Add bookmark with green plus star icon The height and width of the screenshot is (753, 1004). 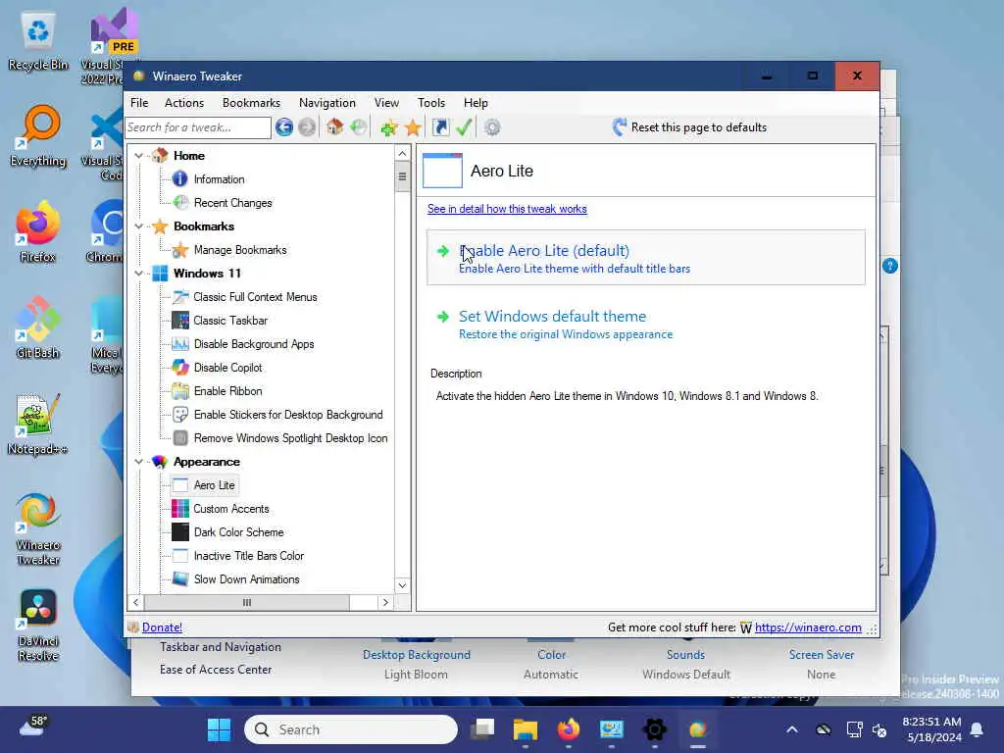[388, 127]
